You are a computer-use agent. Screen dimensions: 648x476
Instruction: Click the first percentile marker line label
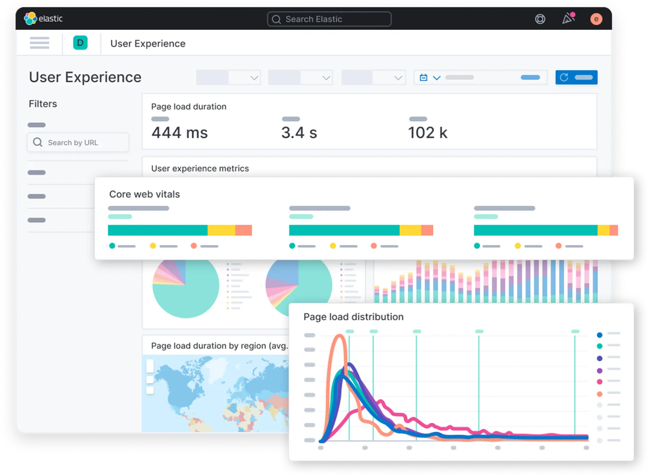pyautogui.click(x=350, y=331)
